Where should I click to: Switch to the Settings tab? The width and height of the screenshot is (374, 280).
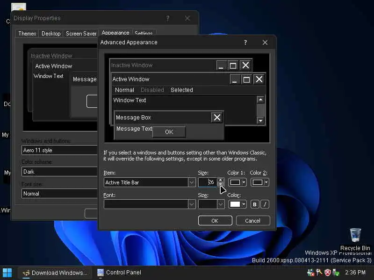click(x=144, y=33)
